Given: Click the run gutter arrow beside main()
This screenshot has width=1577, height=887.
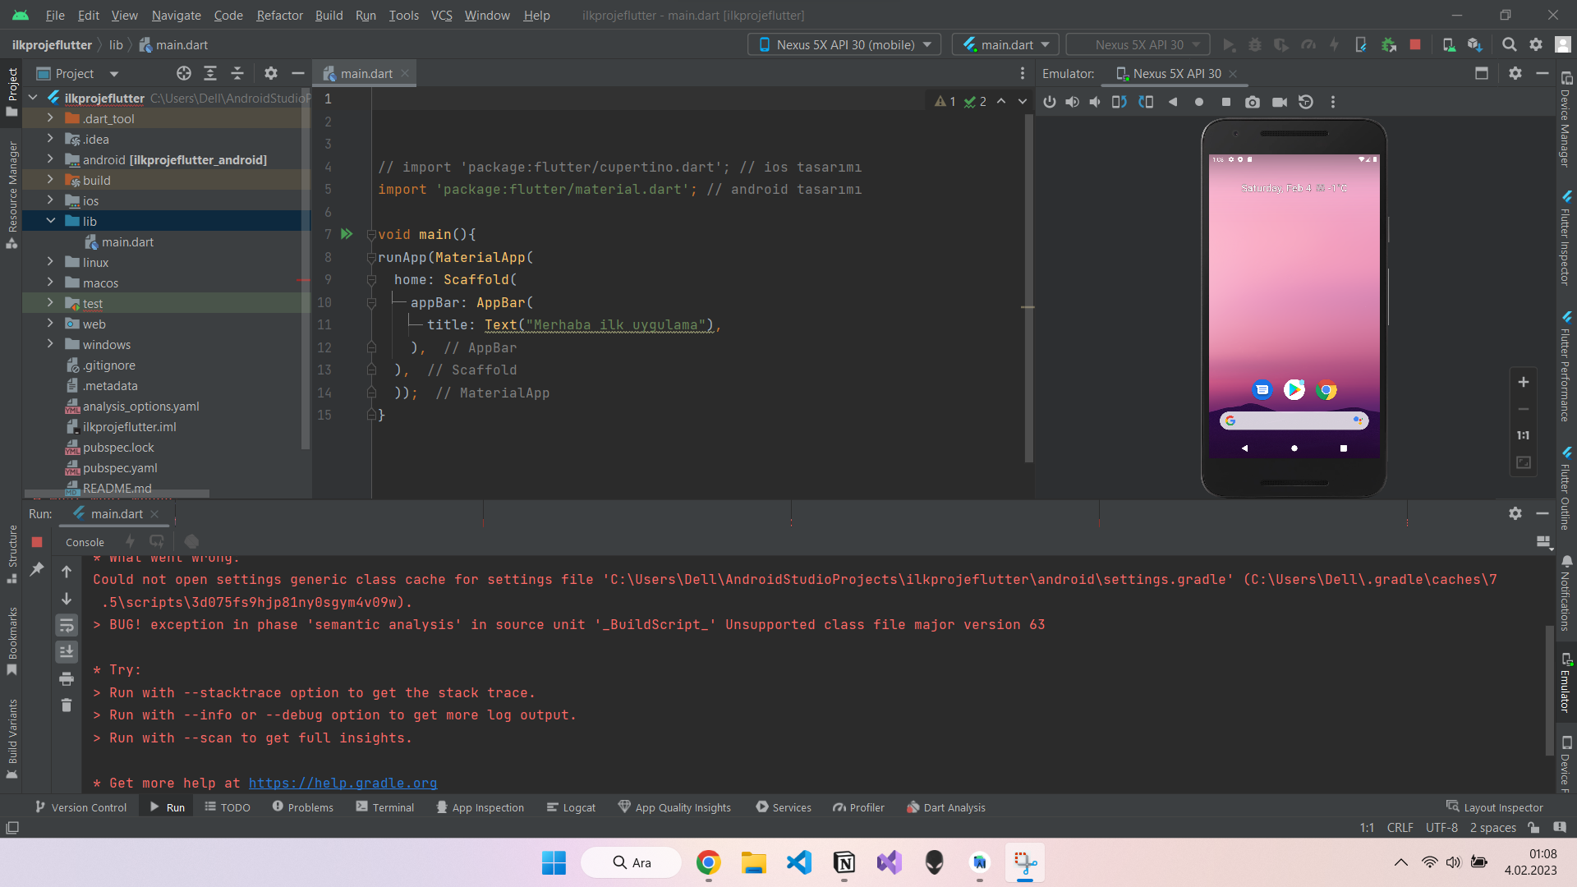Looking at the screenshot, I should pos(347,234).
